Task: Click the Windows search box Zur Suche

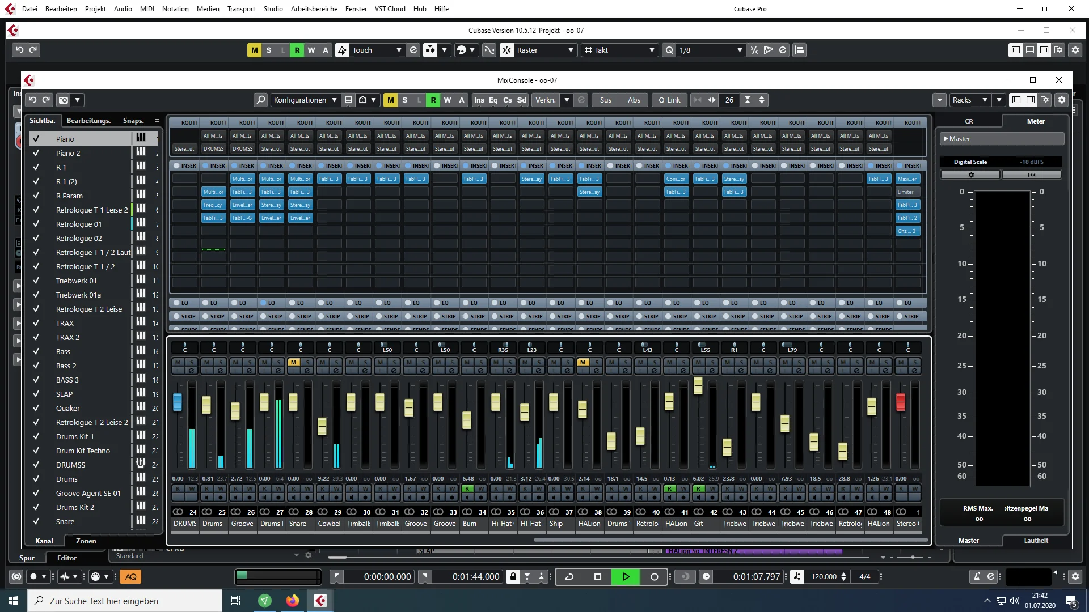Action: pos(125,601)
